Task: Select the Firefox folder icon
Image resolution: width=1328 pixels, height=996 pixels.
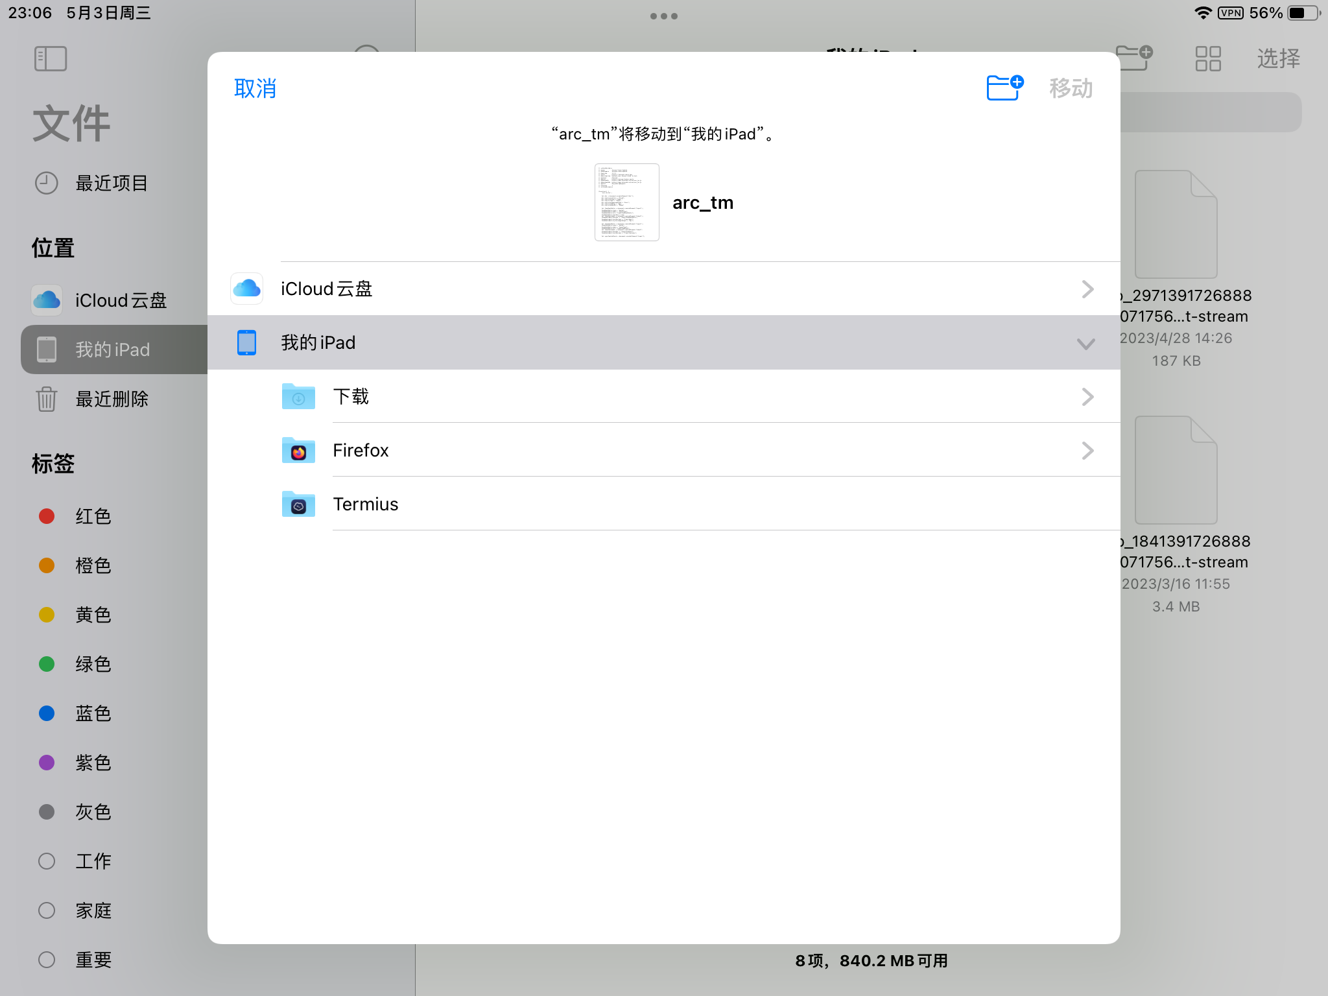Action: coord(298,450)
